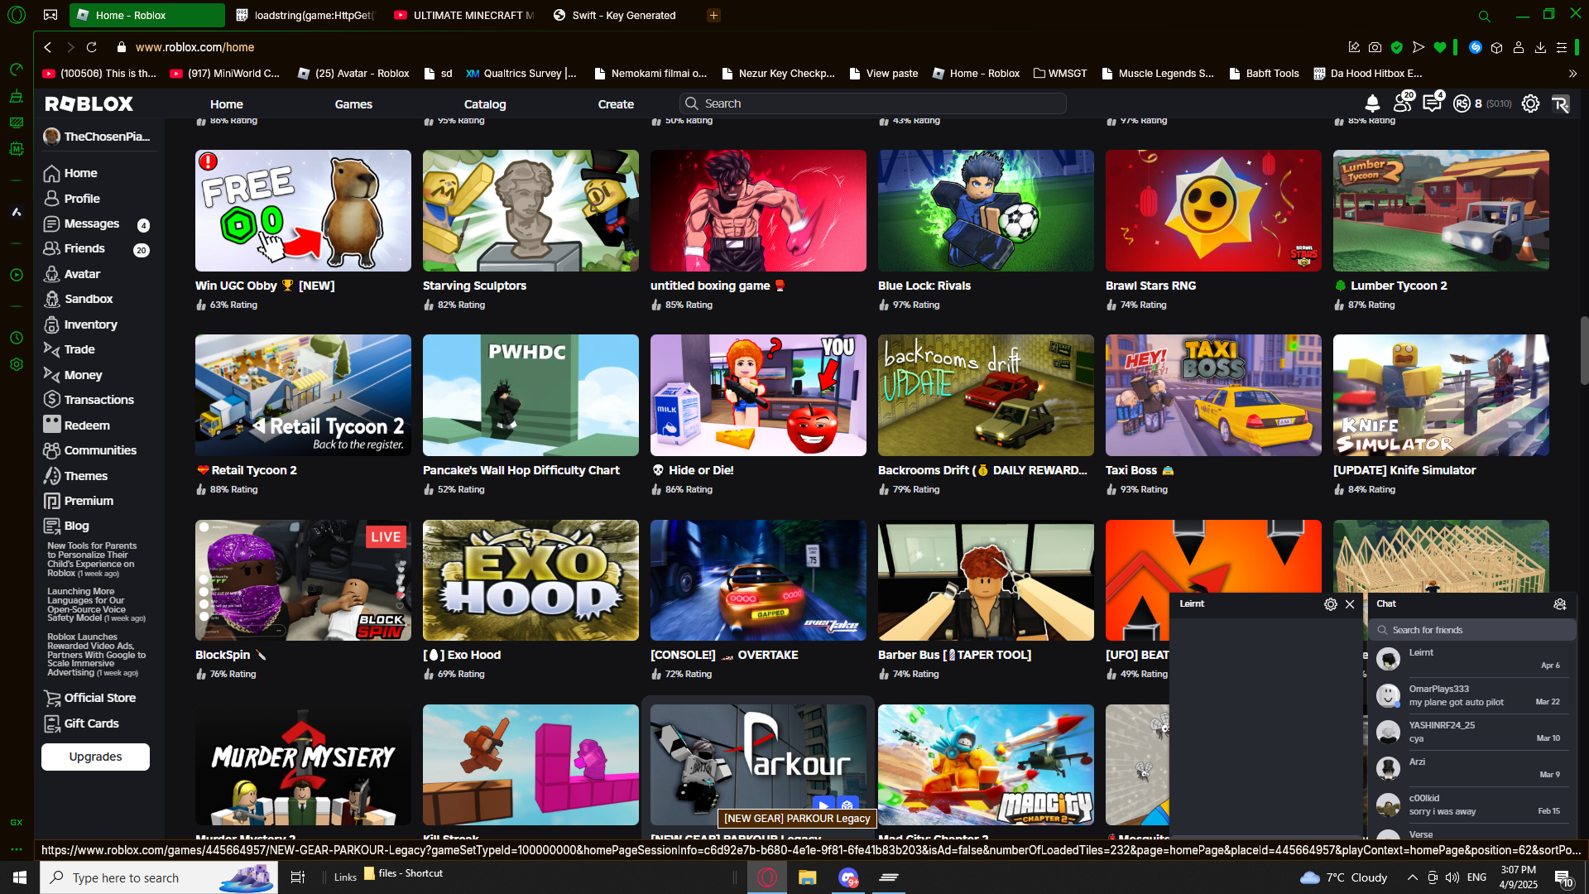Open the Roblox notifications bell
This screenshot has width=1589, height=894.
1372,103
